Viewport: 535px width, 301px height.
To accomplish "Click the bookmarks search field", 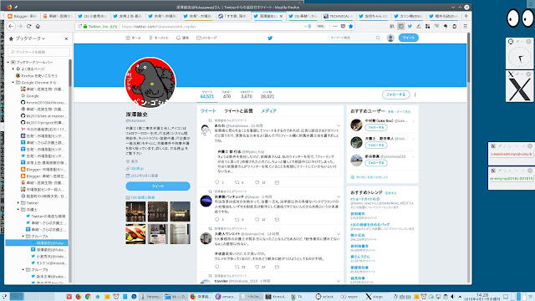I will point(38,52).
